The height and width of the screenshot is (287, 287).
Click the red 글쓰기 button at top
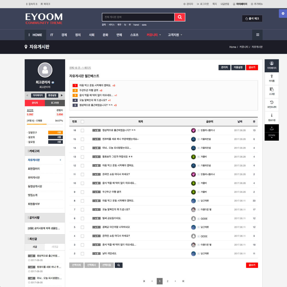pyautogui.click(x=252, y=67)
